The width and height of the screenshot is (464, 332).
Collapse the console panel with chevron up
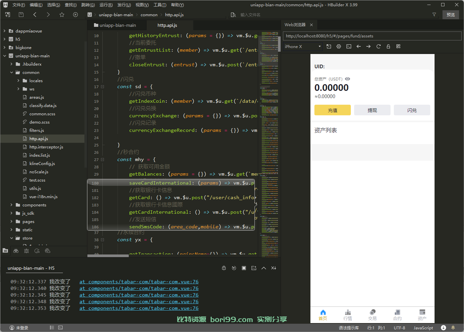coord(264,268)
